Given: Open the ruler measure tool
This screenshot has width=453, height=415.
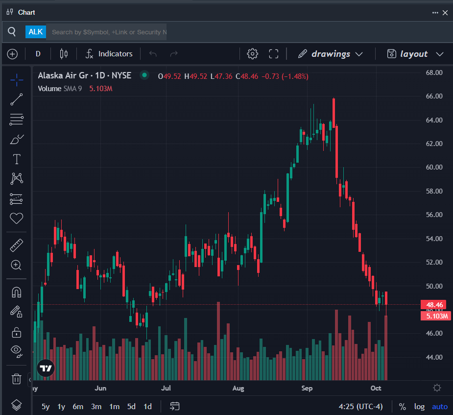Looking at the screenshot, I should click(x=16, y=245).
